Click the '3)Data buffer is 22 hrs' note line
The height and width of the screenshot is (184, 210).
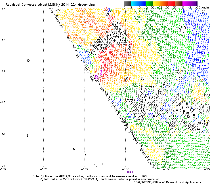(100, 179)
